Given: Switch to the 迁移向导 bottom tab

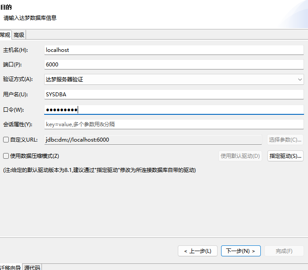Looking at the screenshot, I should 11,267.
